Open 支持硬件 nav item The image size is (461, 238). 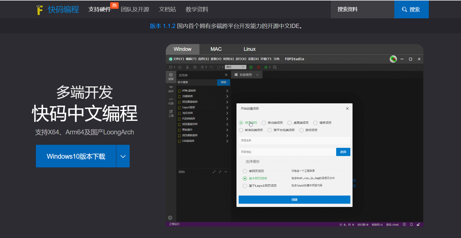pos(100,9)
